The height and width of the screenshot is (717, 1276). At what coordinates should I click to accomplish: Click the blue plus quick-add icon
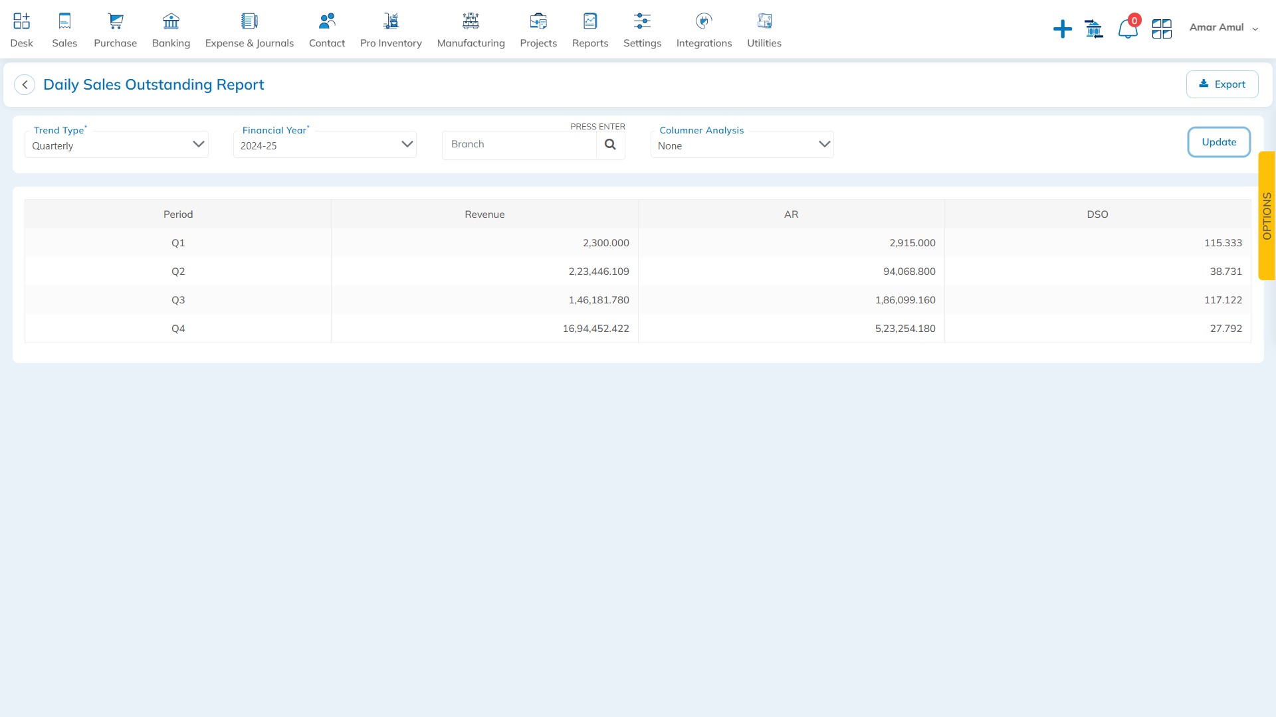click(1063, 29)
